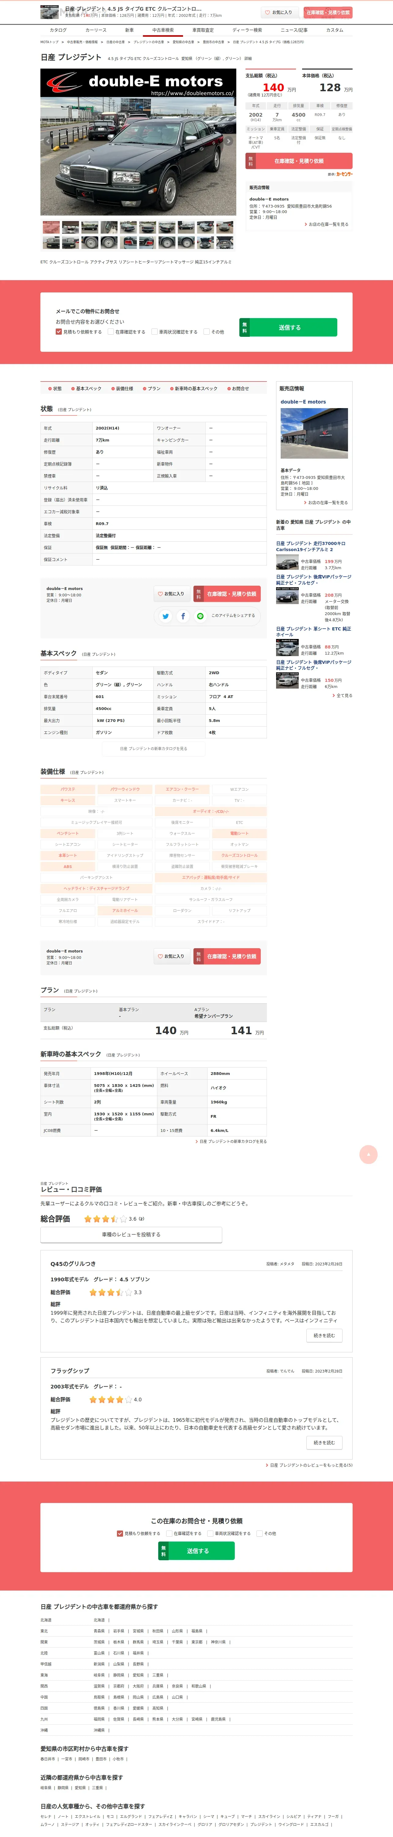Uncheck 見積もり依頼をする in the upper mail inquiry form
The image size is (393, 1837).
[x=58, y=332]
